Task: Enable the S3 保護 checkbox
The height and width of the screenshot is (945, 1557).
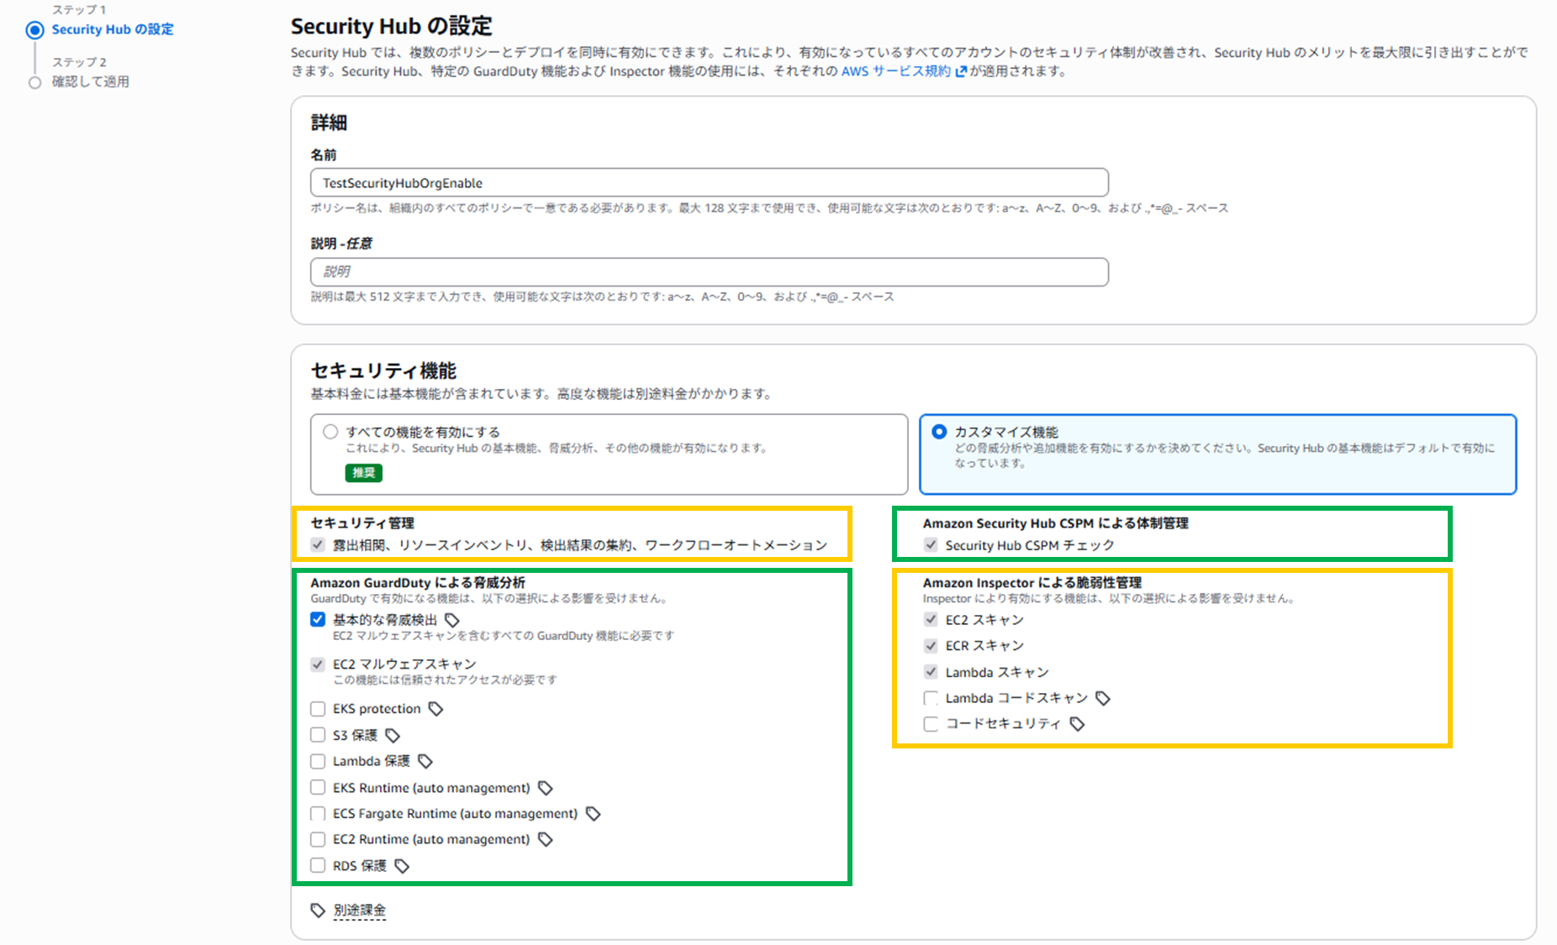Action: pyautogui.click(x=318, y=735)
